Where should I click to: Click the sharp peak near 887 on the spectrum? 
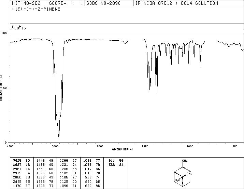coord(200,66)
